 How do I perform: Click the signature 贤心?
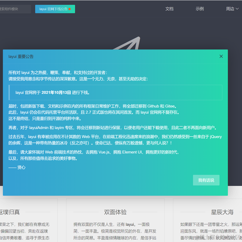[x=21, y=167]
